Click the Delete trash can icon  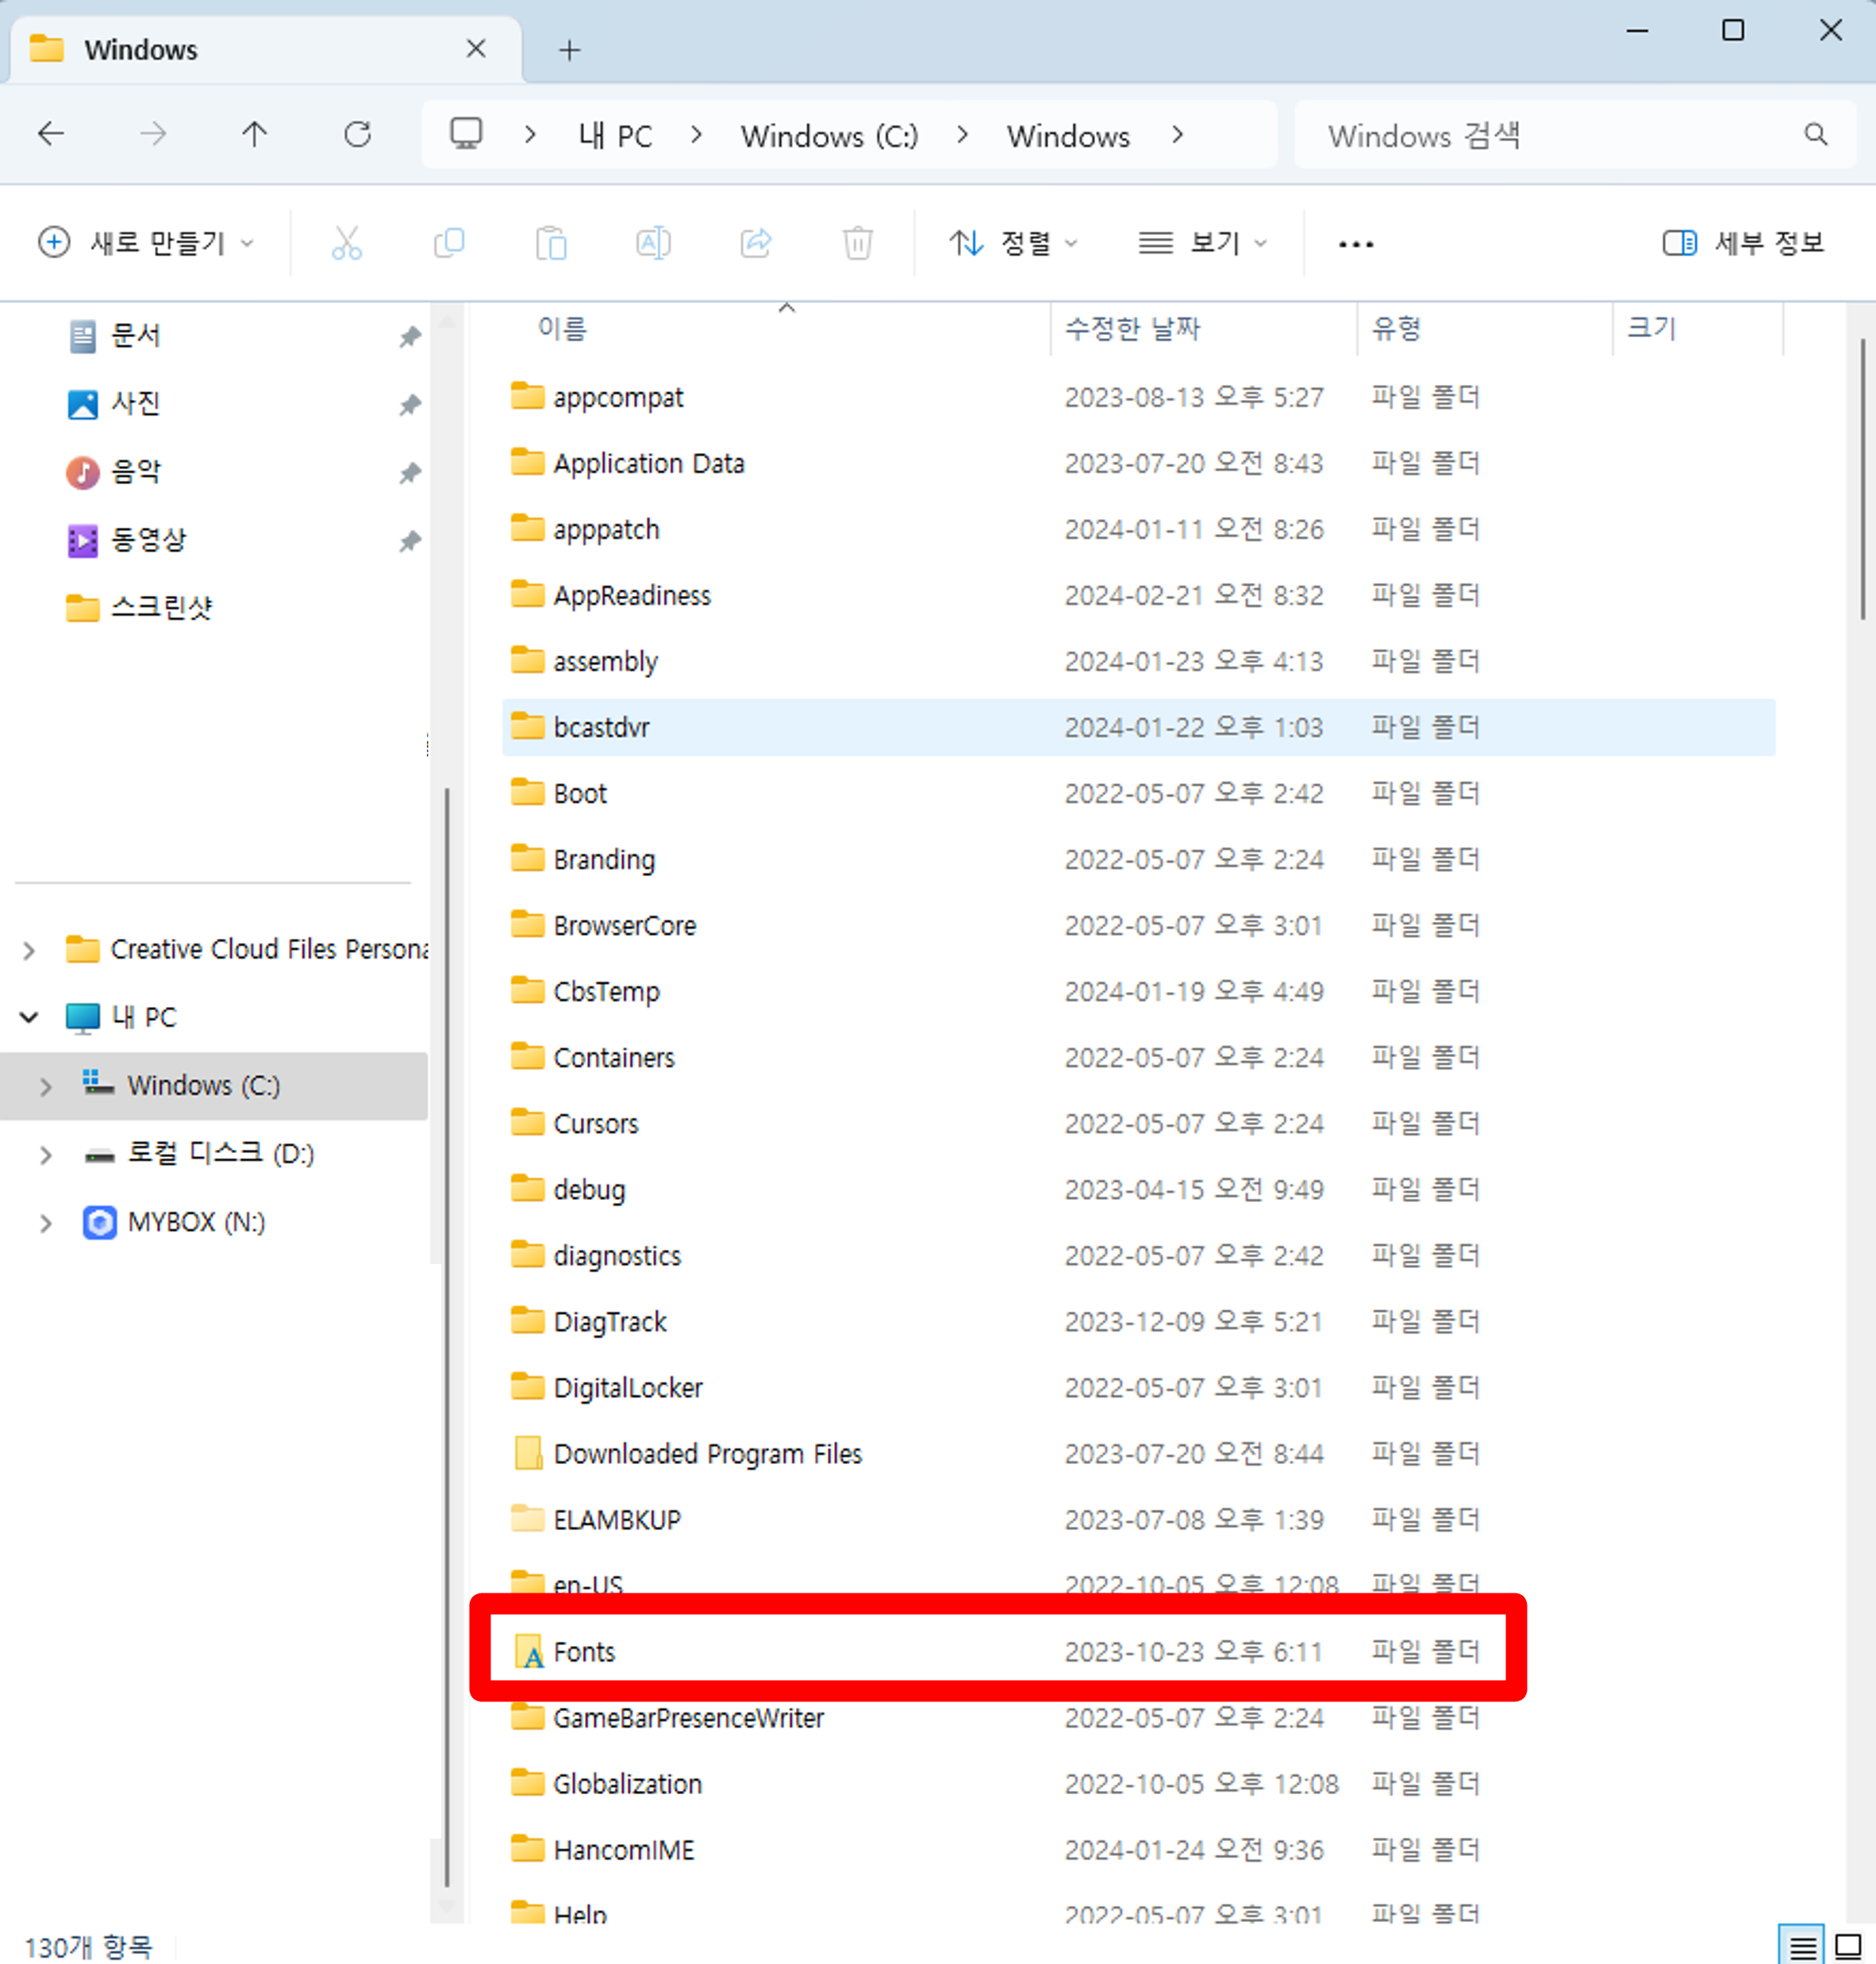(857, 243)
